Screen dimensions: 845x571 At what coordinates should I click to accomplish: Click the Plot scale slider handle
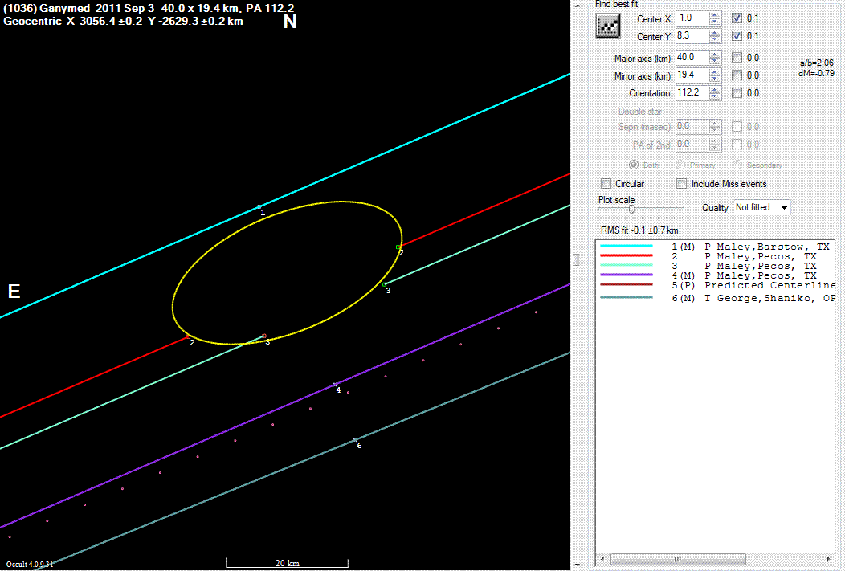click(631, 209)
